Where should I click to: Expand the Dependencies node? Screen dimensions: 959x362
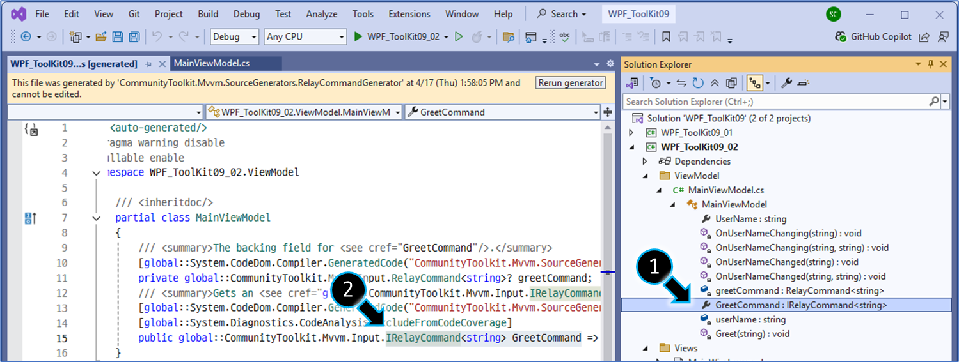tap(645, 162)
